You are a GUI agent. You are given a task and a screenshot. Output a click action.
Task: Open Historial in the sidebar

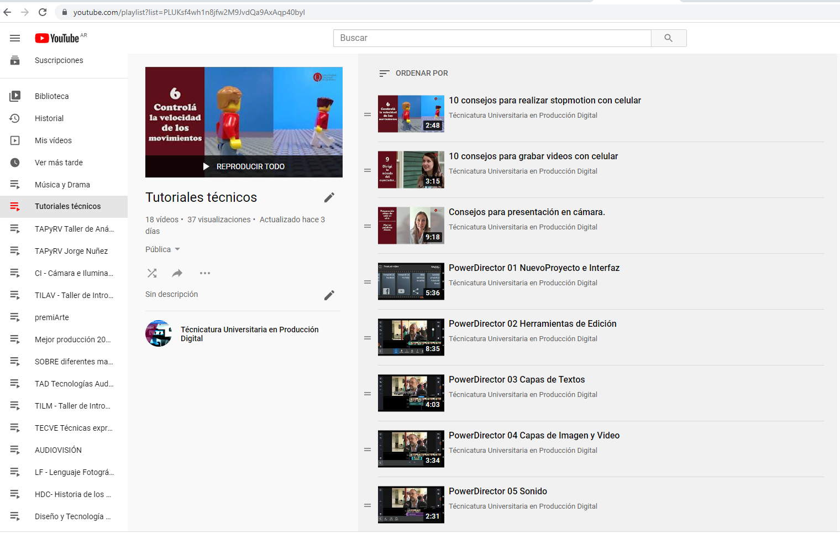[49, 118]
